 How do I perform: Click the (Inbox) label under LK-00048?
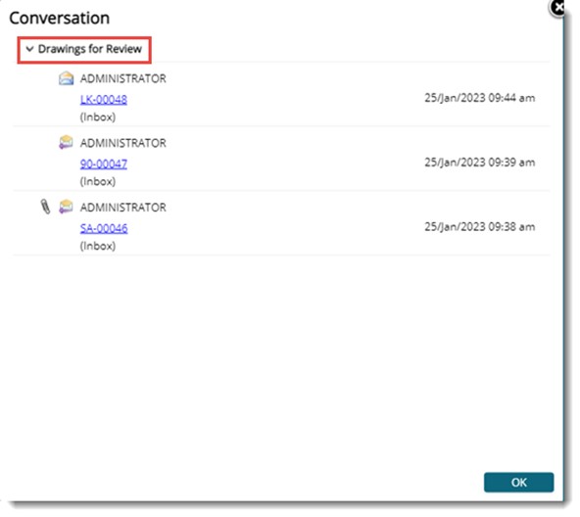tap(98, 117)
